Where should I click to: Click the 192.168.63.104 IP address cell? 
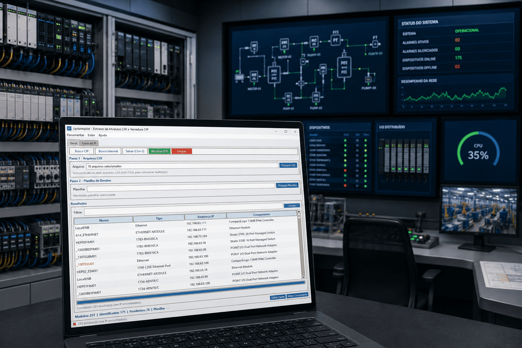(199, 263)
